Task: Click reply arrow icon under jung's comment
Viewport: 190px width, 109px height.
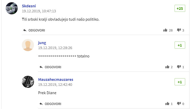Action: point(41,67)
